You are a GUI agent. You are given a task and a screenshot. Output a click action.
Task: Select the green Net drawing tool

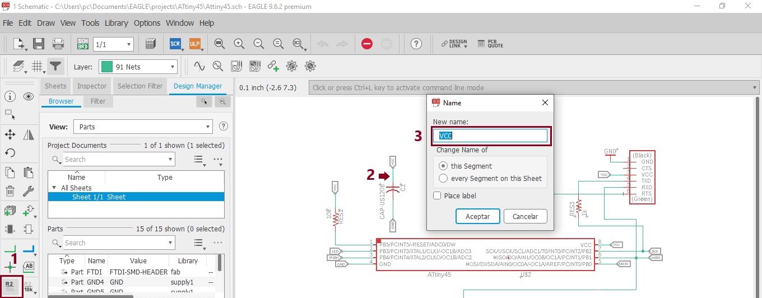[x=10, y=250]
